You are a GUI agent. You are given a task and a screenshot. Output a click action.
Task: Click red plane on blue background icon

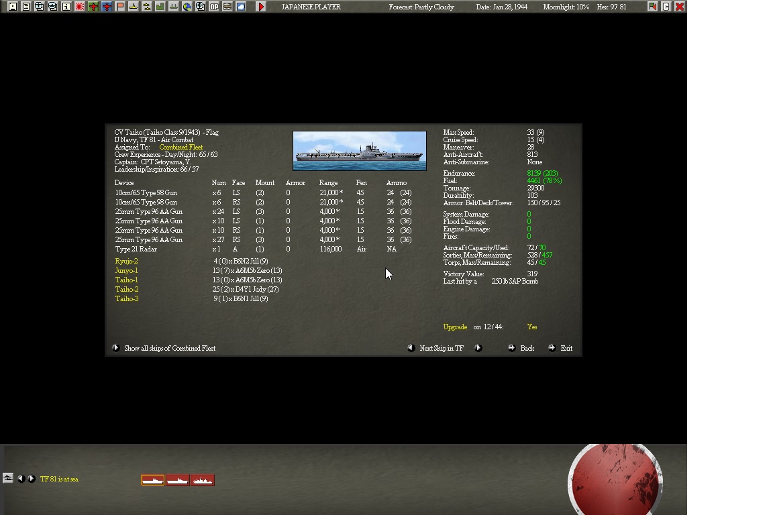[x=107, y=7]
